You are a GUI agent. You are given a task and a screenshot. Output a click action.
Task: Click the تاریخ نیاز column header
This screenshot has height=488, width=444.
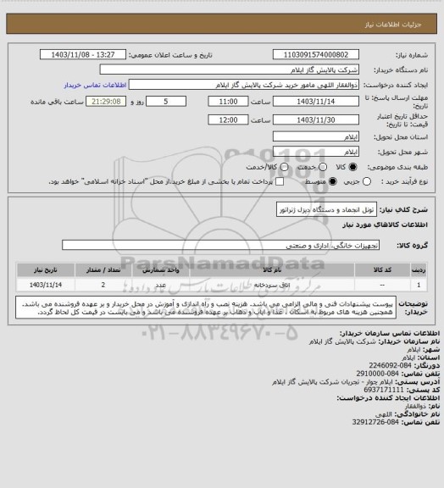click(x=46, y=269)
